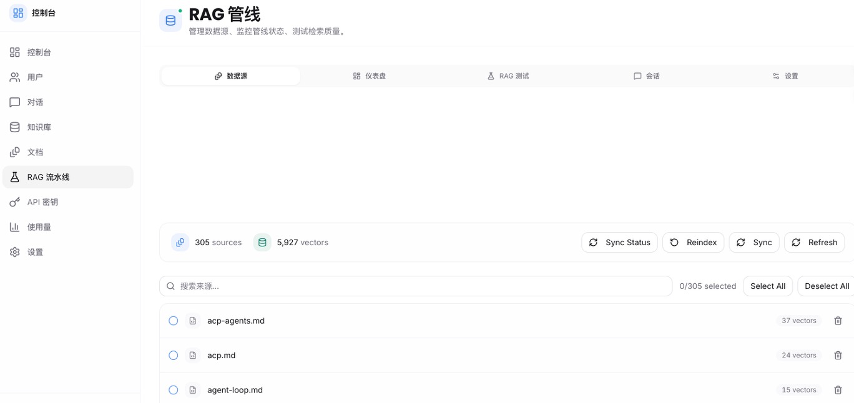Click the Sync Status button

coord(619,243)
